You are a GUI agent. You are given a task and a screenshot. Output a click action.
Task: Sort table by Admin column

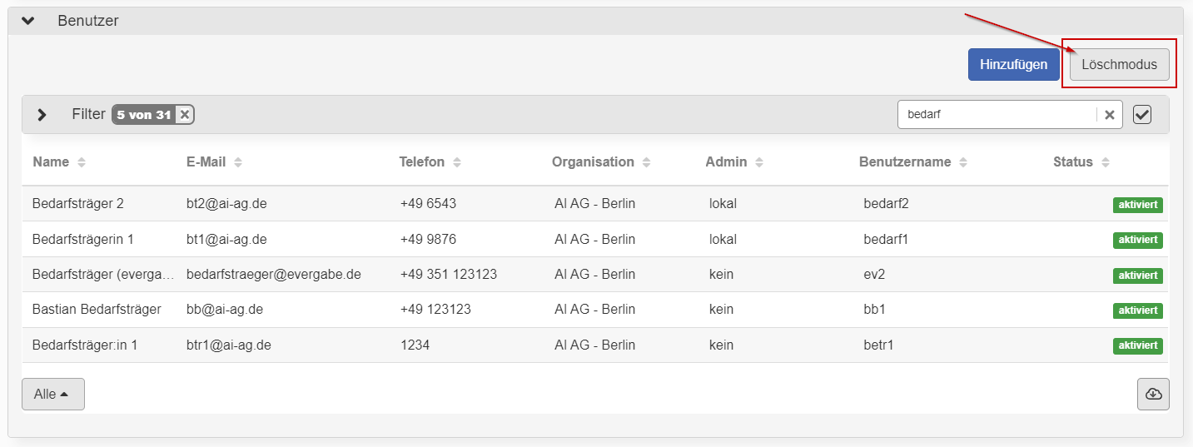pyautogui.click(x=759, y=162)
